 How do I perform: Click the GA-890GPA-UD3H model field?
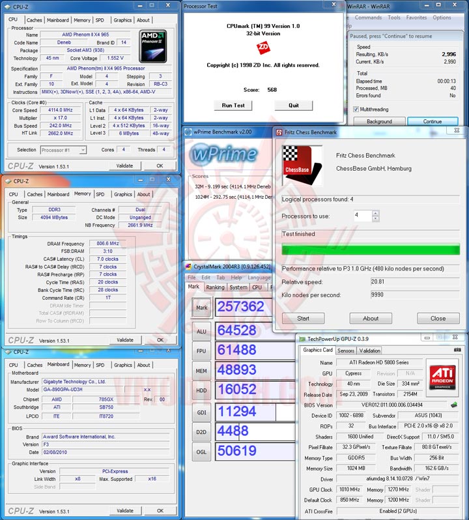[x=83, y=390]
